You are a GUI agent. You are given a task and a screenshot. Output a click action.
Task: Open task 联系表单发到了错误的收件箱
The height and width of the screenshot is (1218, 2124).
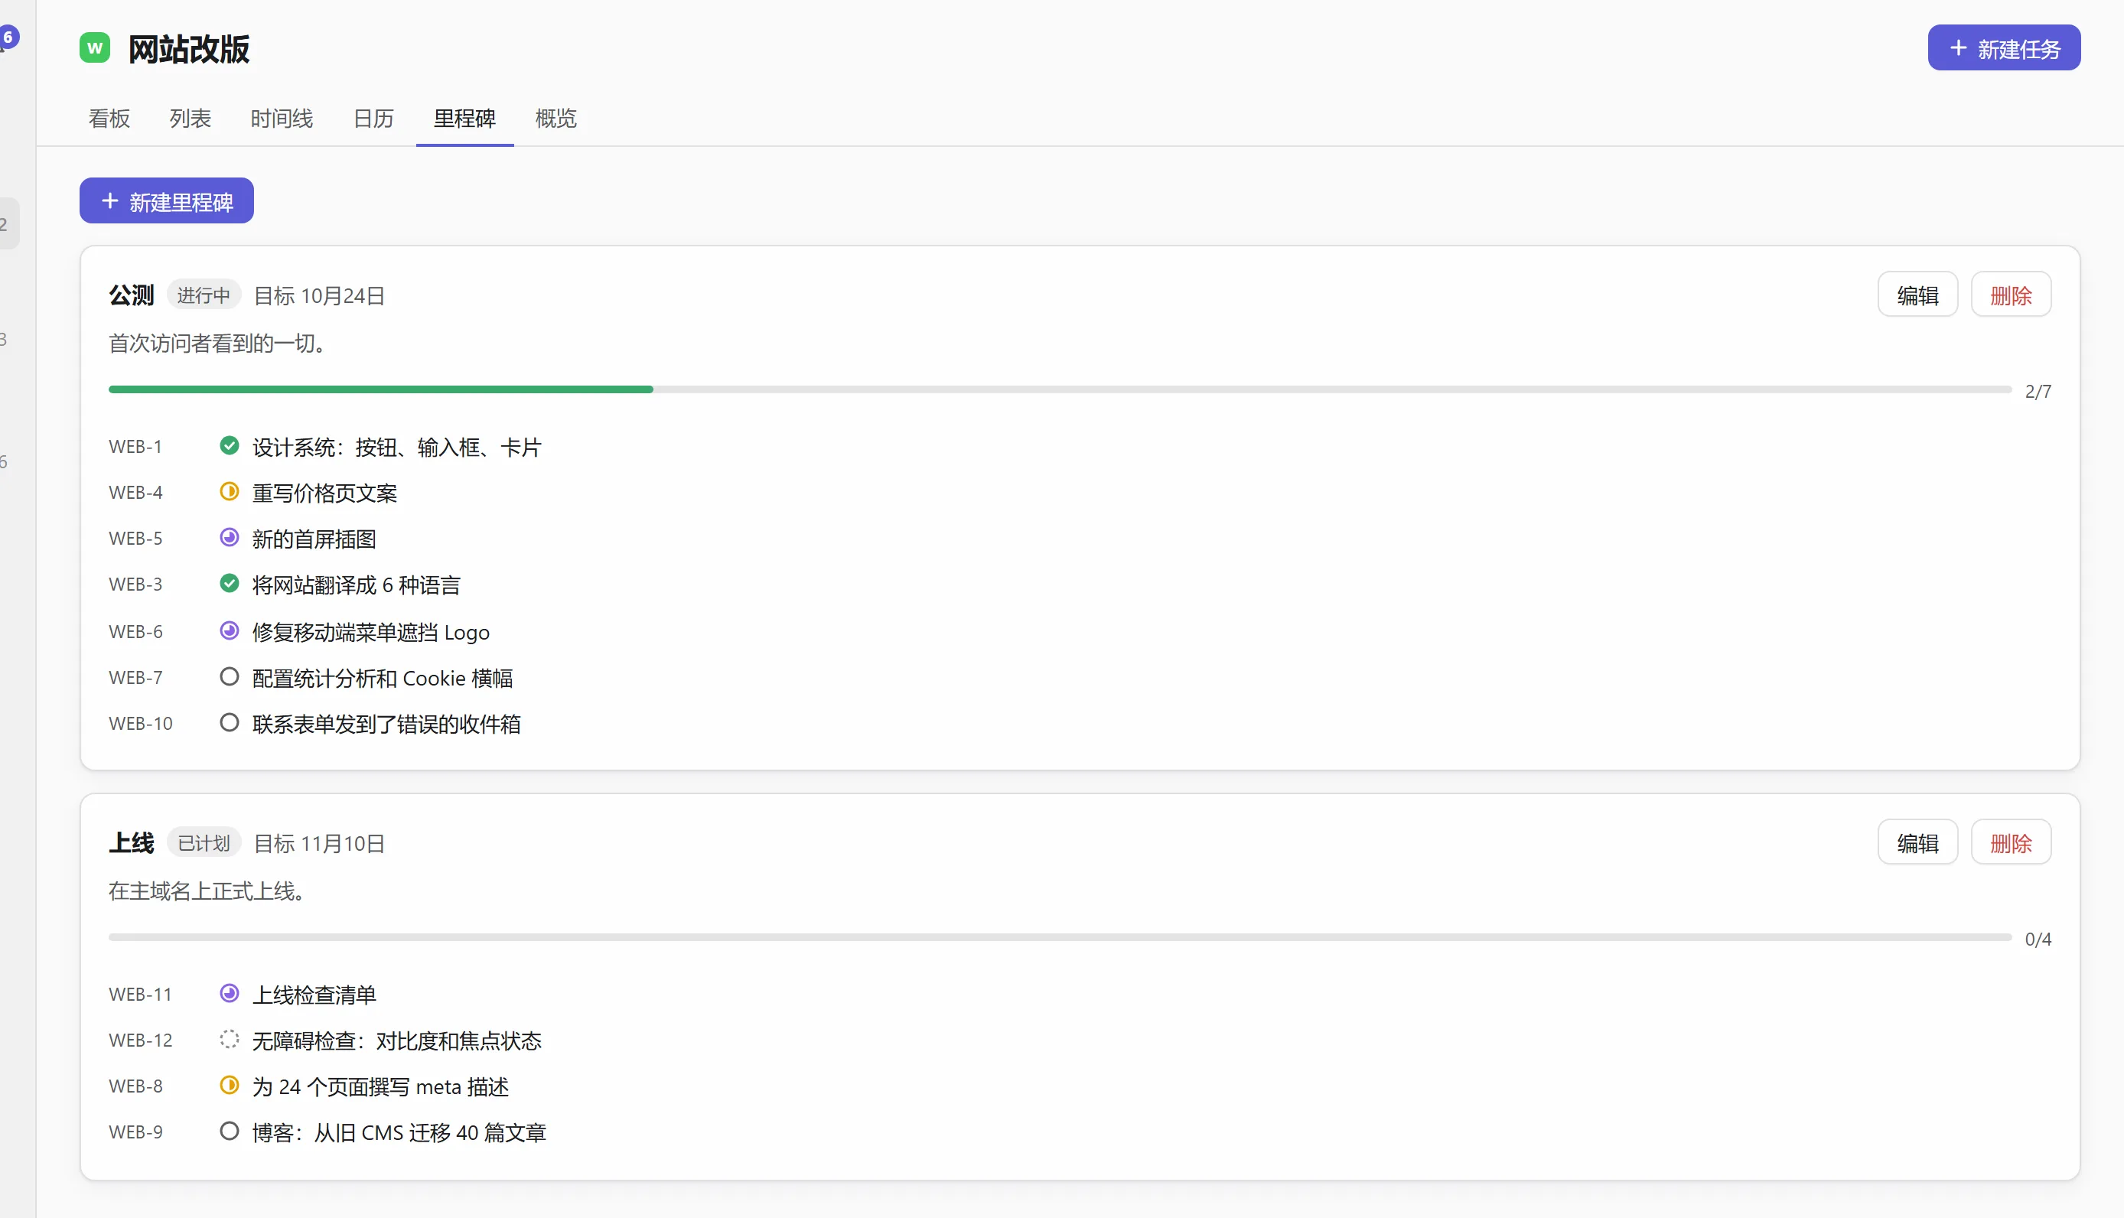(386, 725)
